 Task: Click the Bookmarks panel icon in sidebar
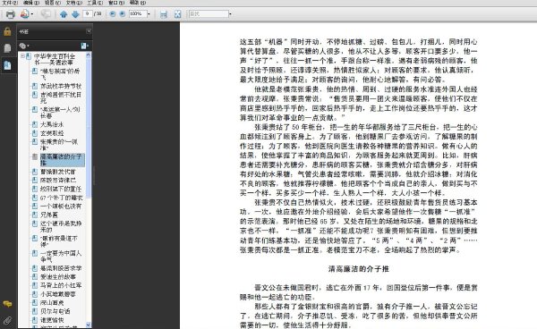[7, 64]
